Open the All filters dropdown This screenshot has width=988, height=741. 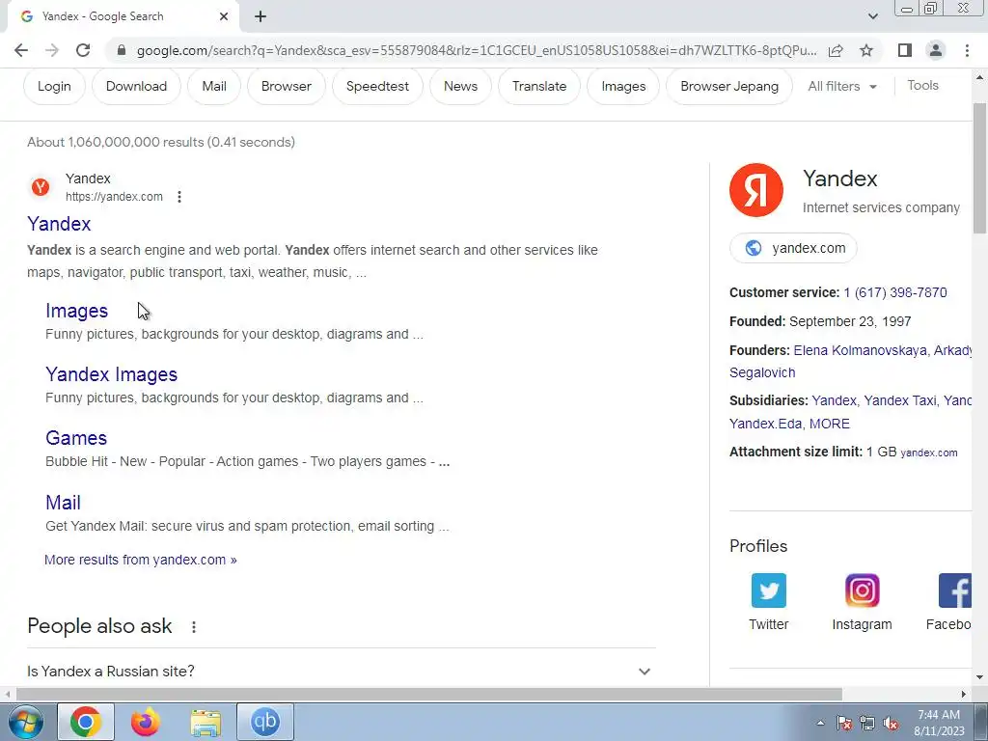point(842,86)
